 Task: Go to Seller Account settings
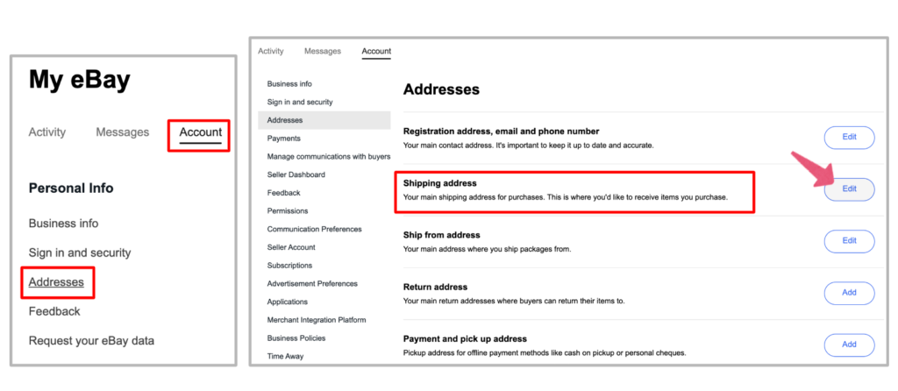coord(291,247)
